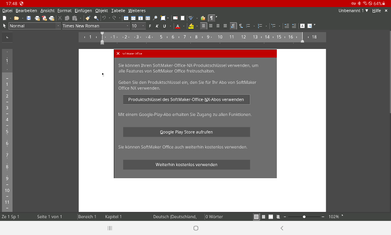Open the Tabelle menu
Screen dimensions: 391x235
tap(118, 11)
